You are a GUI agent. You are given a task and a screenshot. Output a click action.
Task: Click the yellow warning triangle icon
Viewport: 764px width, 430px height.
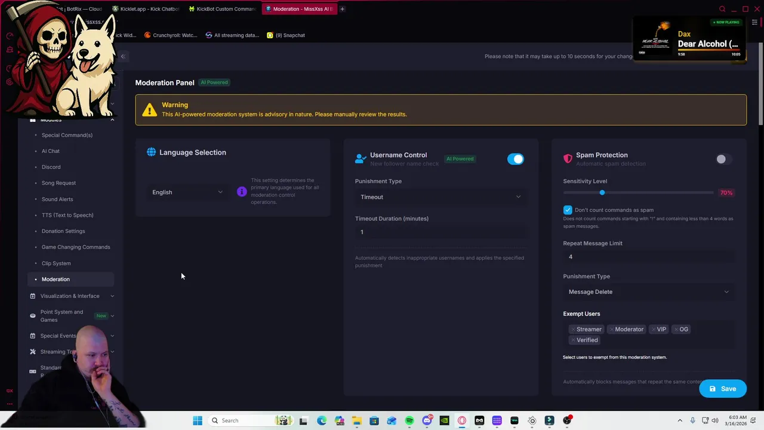click(149, 109)
